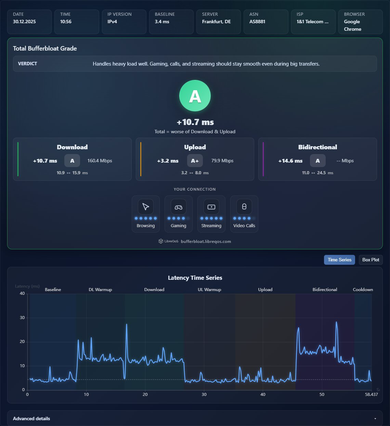The height and width of the screenshot is (426, 390).
Task: Click the Video Calls icon
Action: pyautogui.click(x=244, y=207)
